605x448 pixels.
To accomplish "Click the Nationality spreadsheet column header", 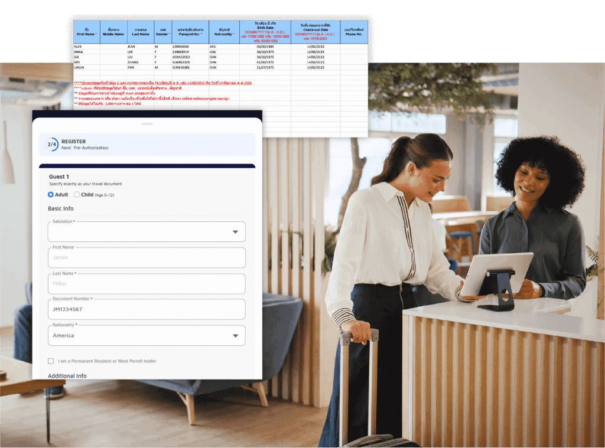I will click(224, 32).
